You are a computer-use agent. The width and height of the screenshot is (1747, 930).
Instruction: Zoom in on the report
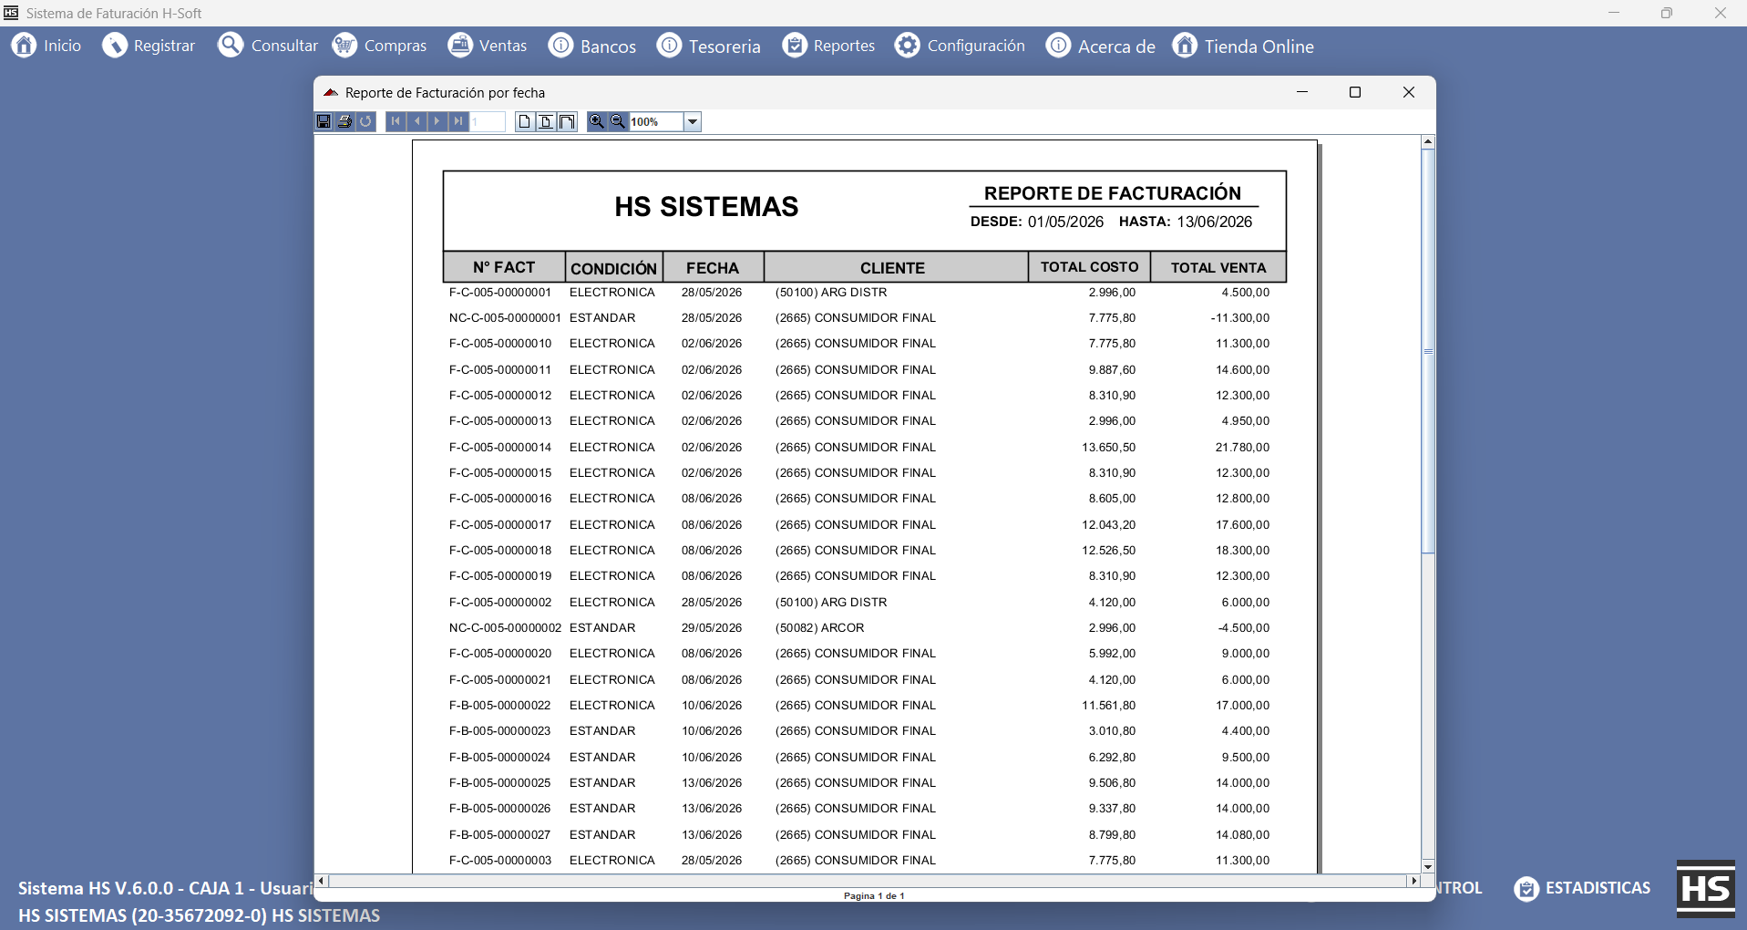tap(597, 121)
